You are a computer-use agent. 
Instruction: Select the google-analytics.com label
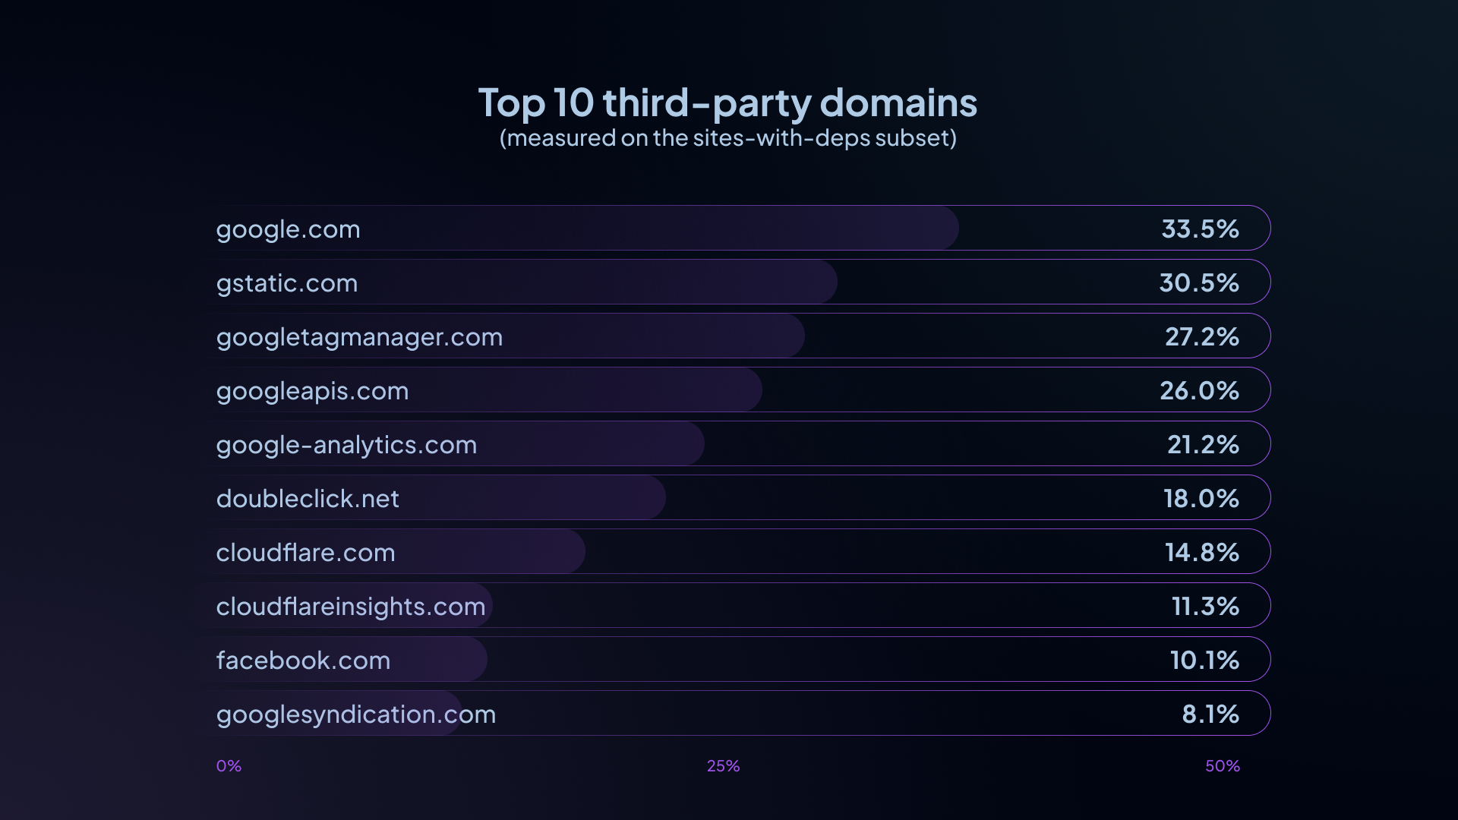(346, 445)
